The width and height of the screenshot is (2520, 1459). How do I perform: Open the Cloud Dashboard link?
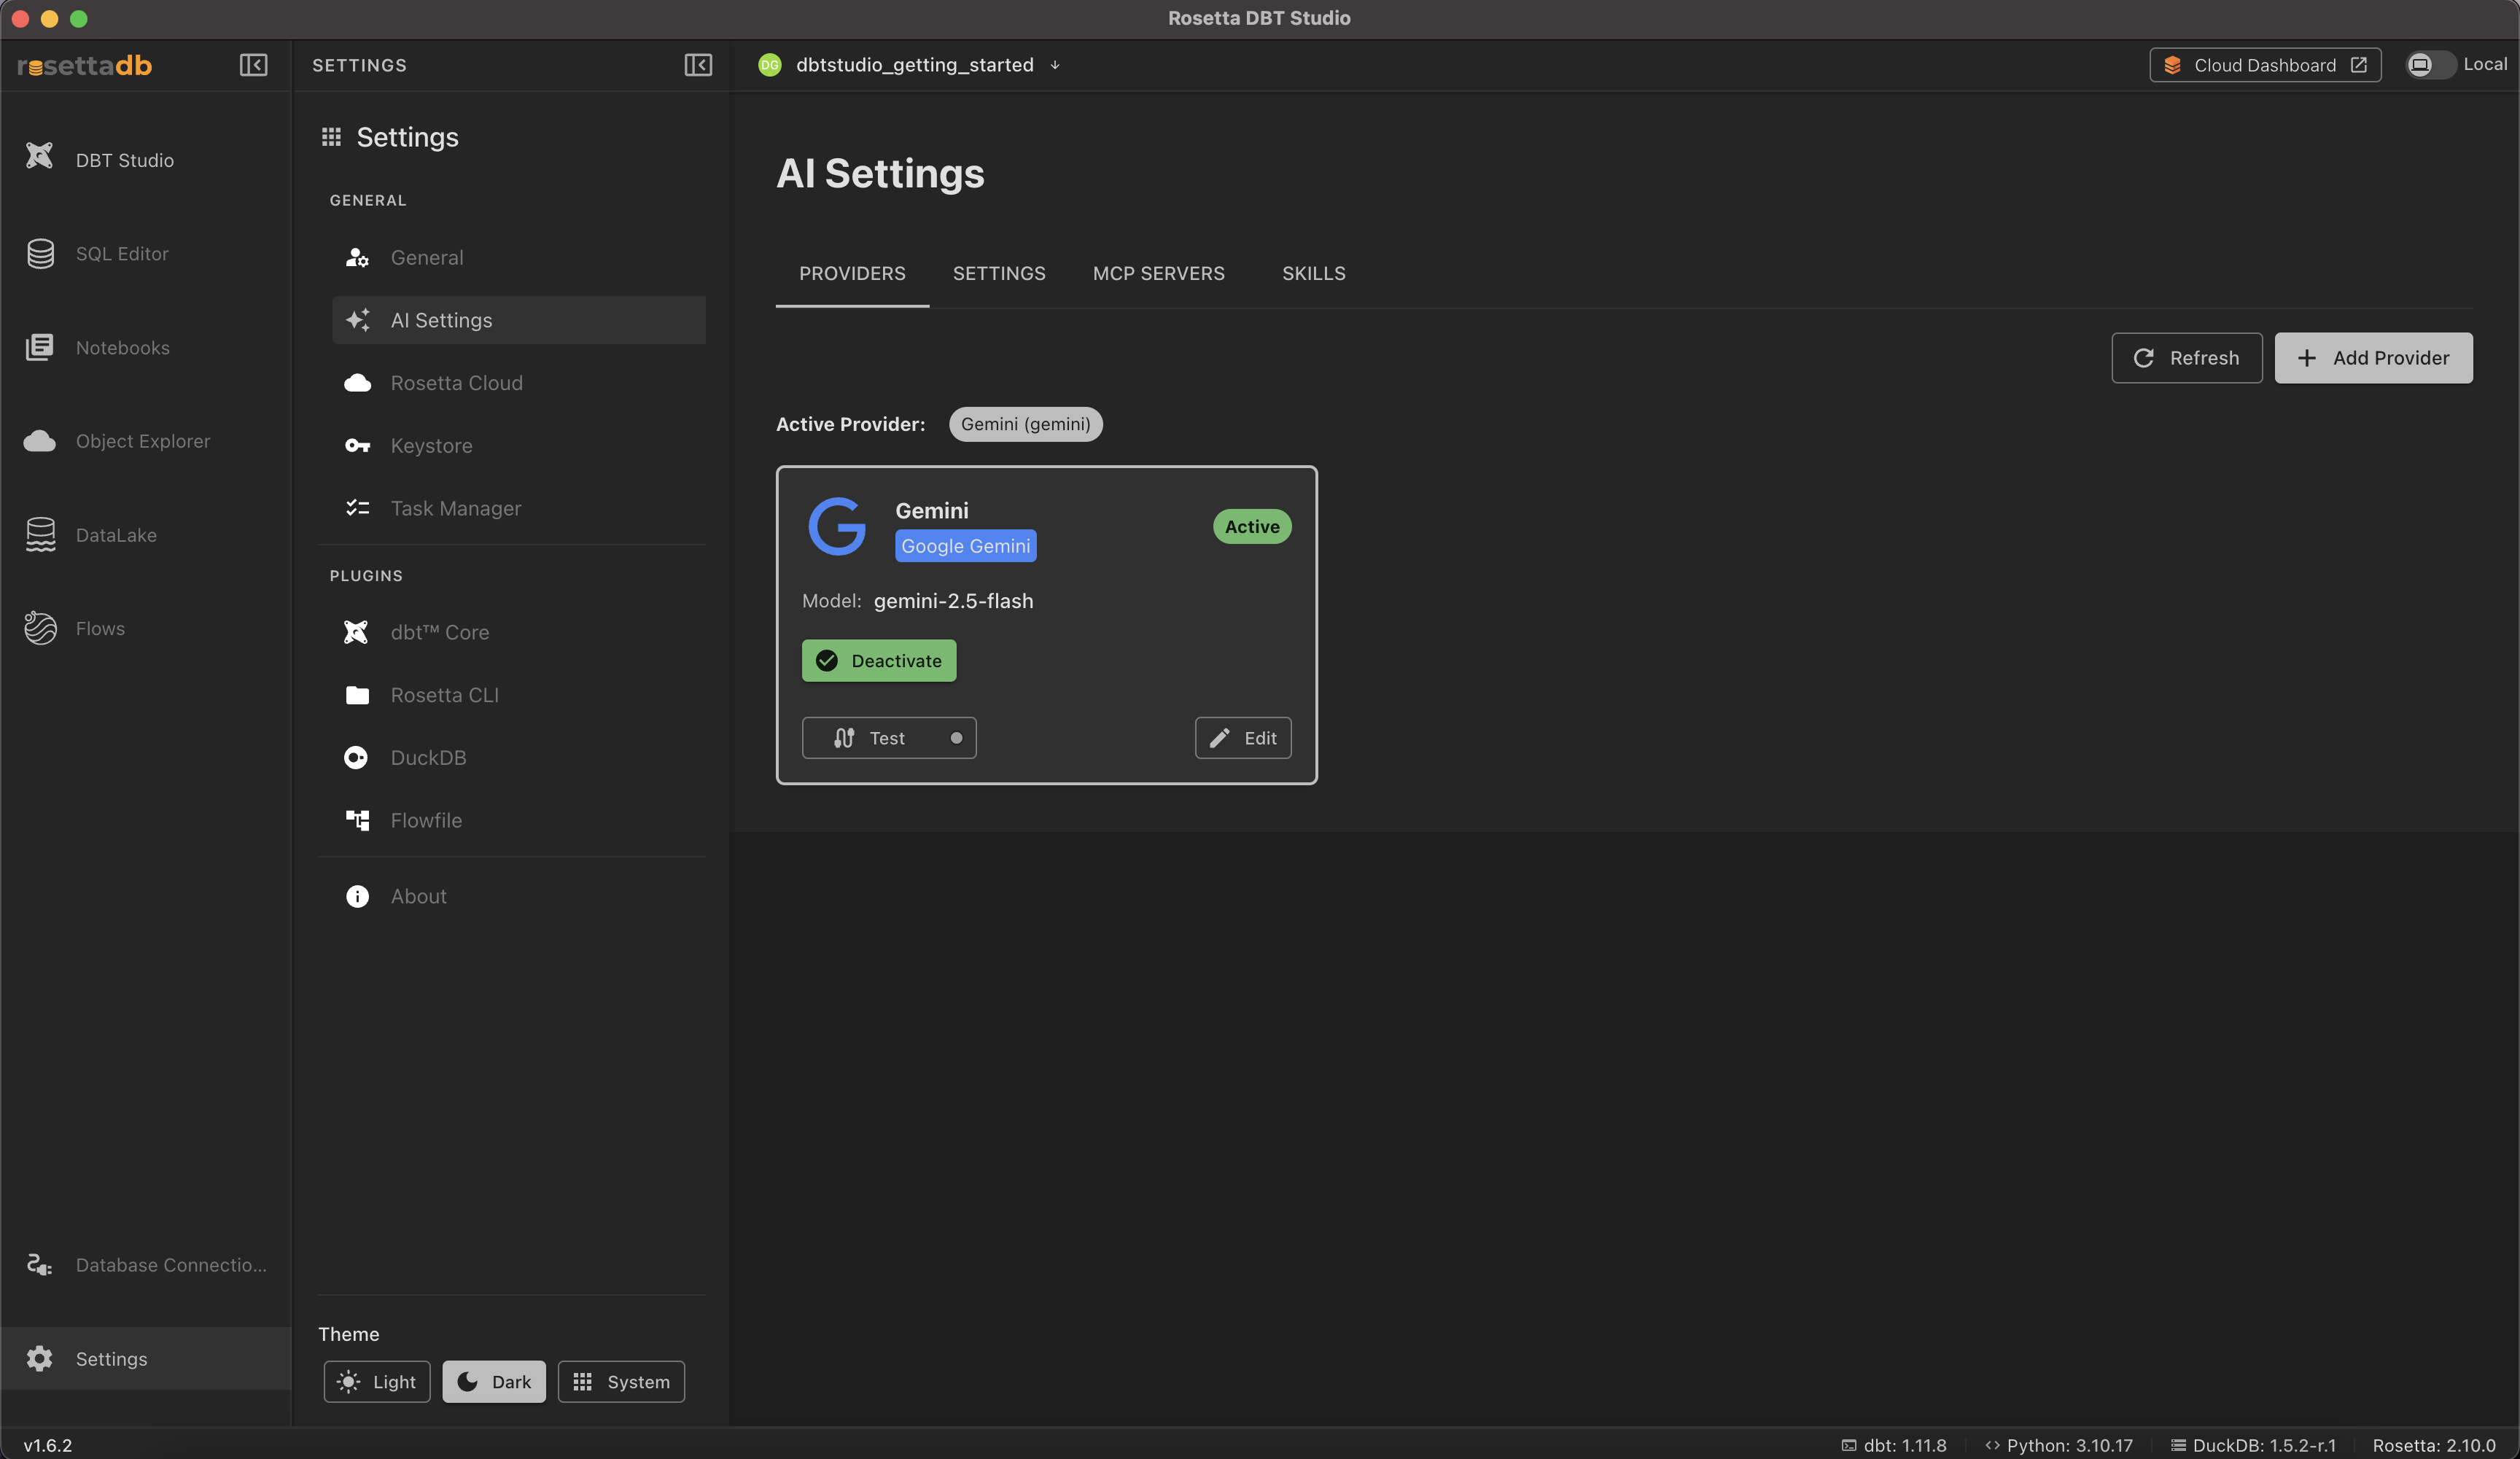[2265, 65]
